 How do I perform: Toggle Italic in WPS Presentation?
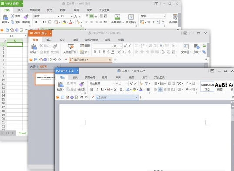(x=99, y=52)
